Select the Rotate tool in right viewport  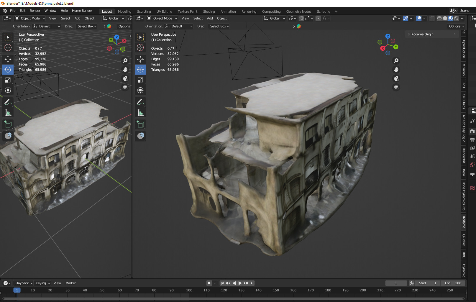[140, 70]
